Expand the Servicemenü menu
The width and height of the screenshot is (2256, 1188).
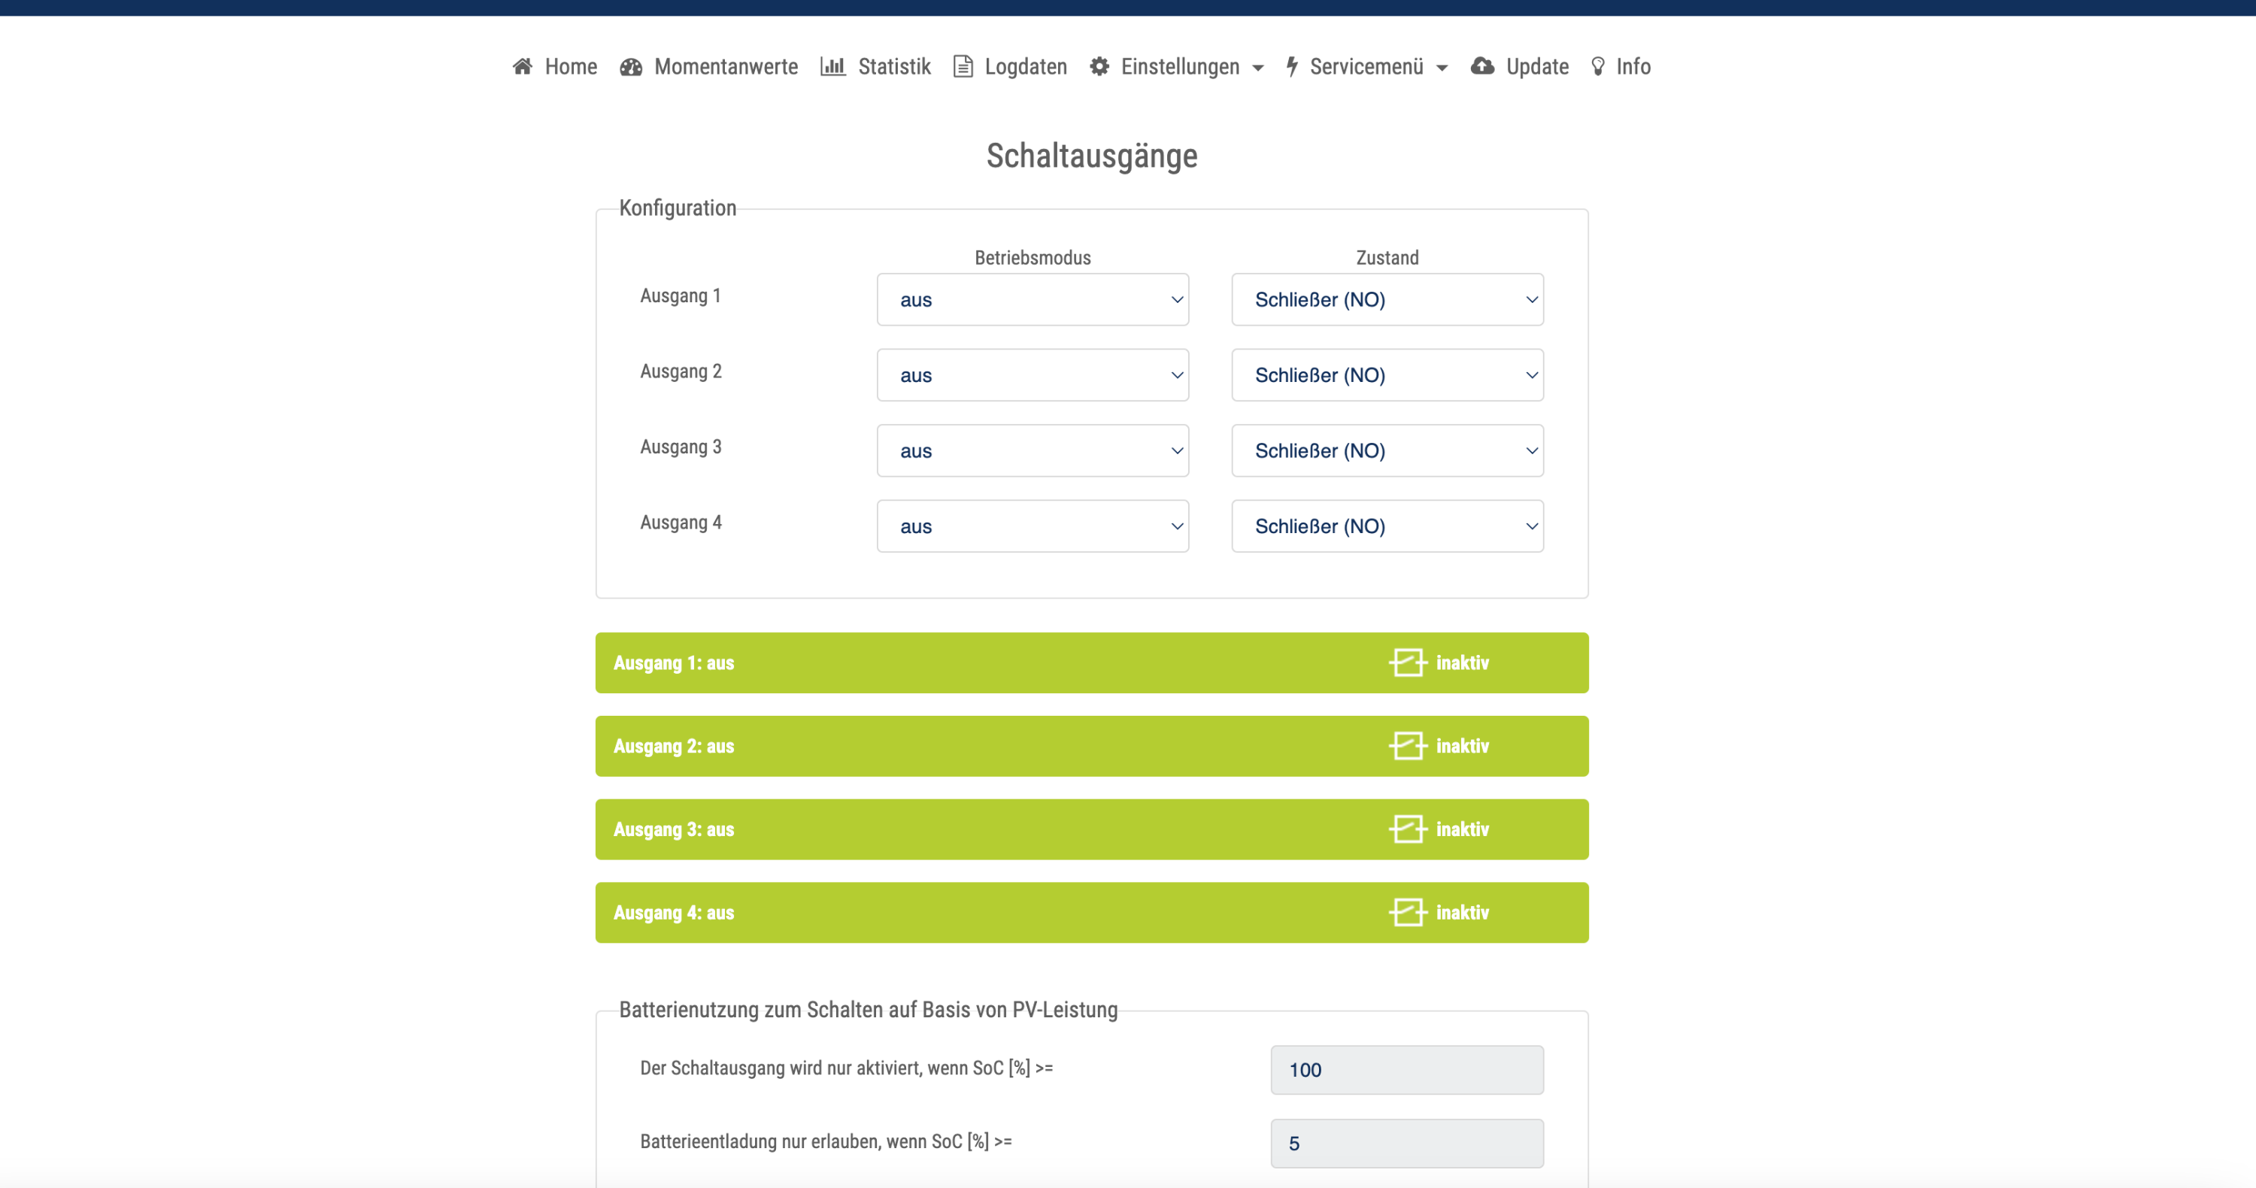1366,66
